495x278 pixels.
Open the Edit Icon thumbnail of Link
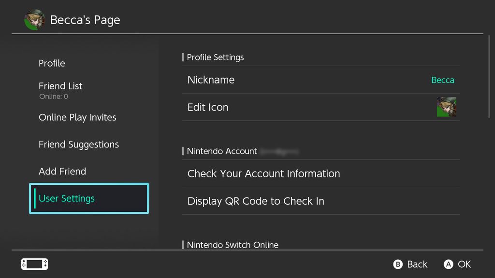(445, 107)
